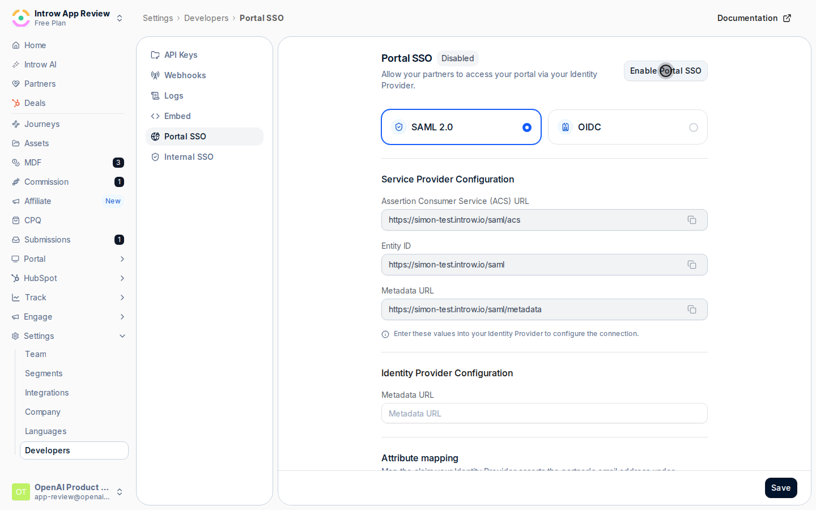Copy the Entity ID value

692,265
